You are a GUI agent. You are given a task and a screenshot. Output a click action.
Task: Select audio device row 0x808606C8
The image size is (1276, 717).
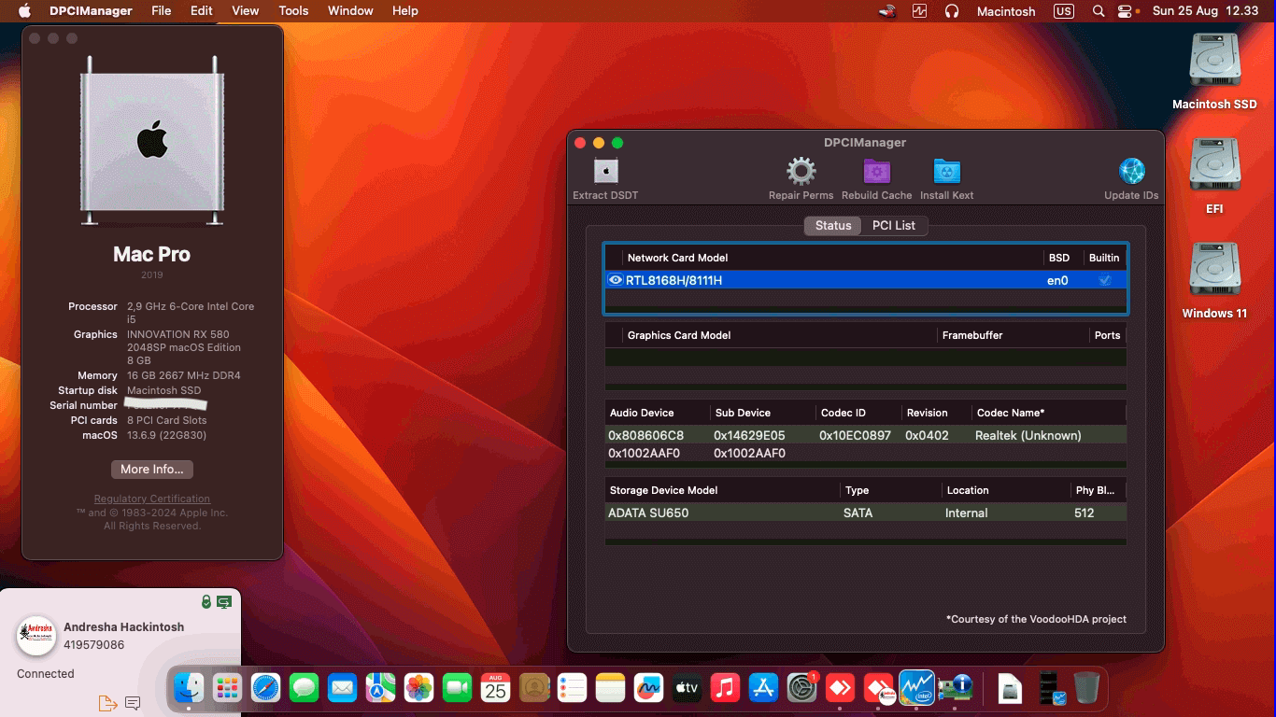tap(865, 435)
